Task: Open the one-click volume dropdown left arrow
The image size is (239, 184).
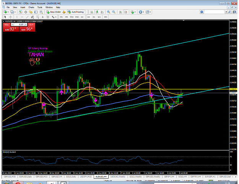Action: point(13,24)
